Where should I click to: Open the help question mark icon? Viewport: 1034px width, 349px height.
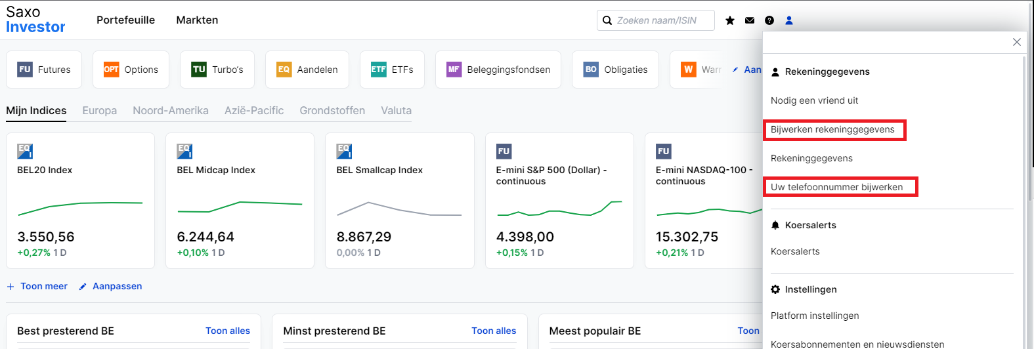[x=769, y=20]
